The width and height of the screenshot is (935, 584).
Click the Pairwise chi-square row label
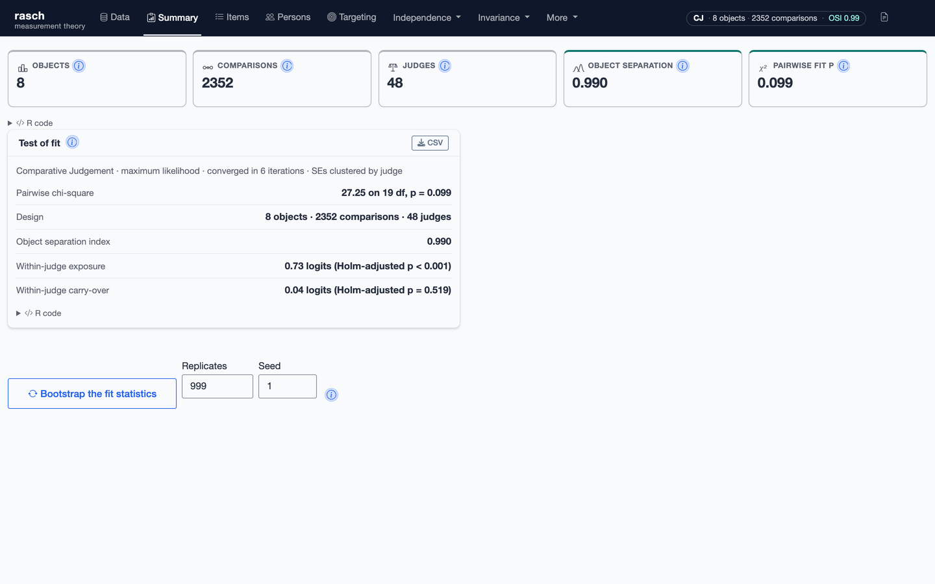pyautogui.click(x=55, y=193)
